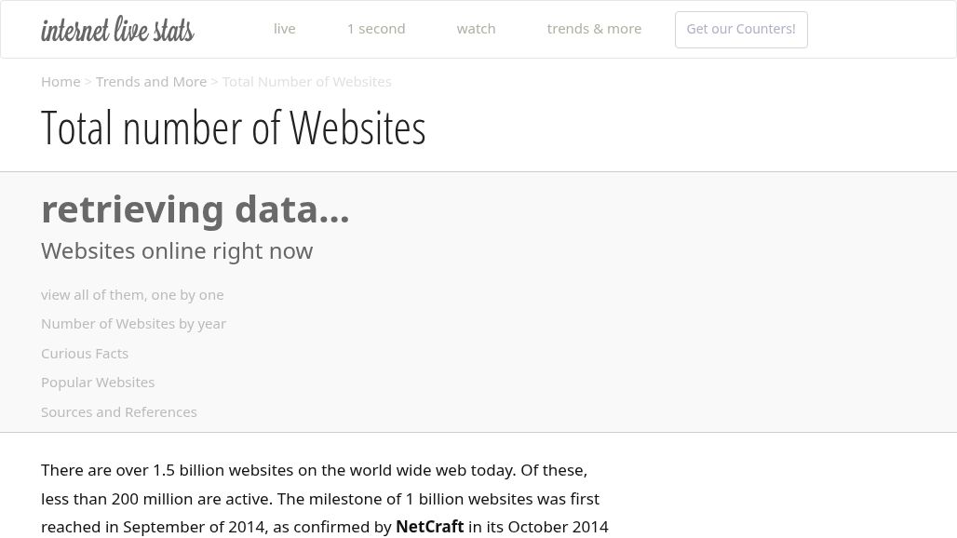Click the "Websites online right now" subtitle
Image resolution: width=957 pixels, height=538 pixels.
pyautogui.click(x=177, y=249)
